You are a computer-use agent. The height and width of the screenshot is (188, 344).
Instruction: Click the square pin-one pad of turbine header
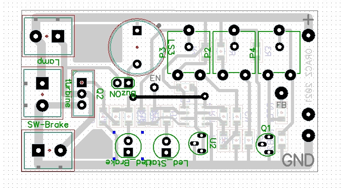click(82, 83)
